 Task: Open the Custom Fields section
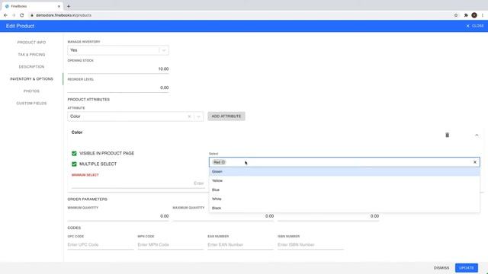[x=31, y=104]
